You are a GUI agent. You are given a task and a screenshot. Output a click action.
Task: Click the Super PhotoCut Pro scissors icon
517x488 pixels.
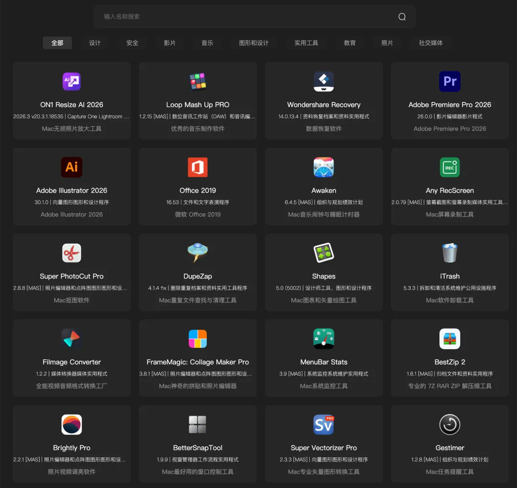click(x=71, y=253)
